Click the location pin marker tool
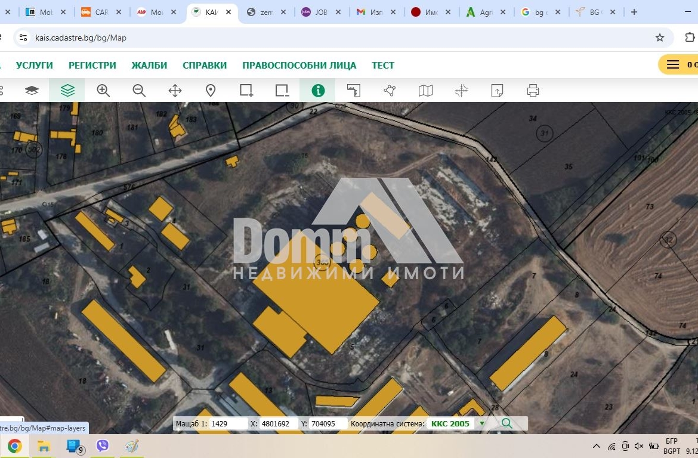 click(x=211, y=91)
